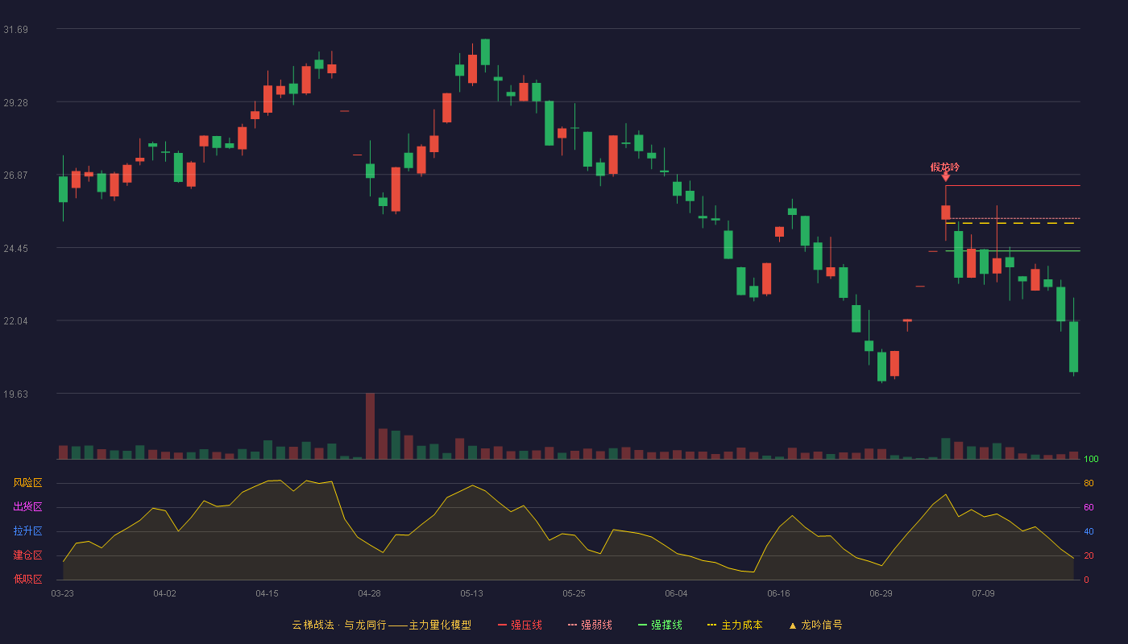Click the 建仓区 zone label
Screen dimensions: 1128x644
pos(27,555)
